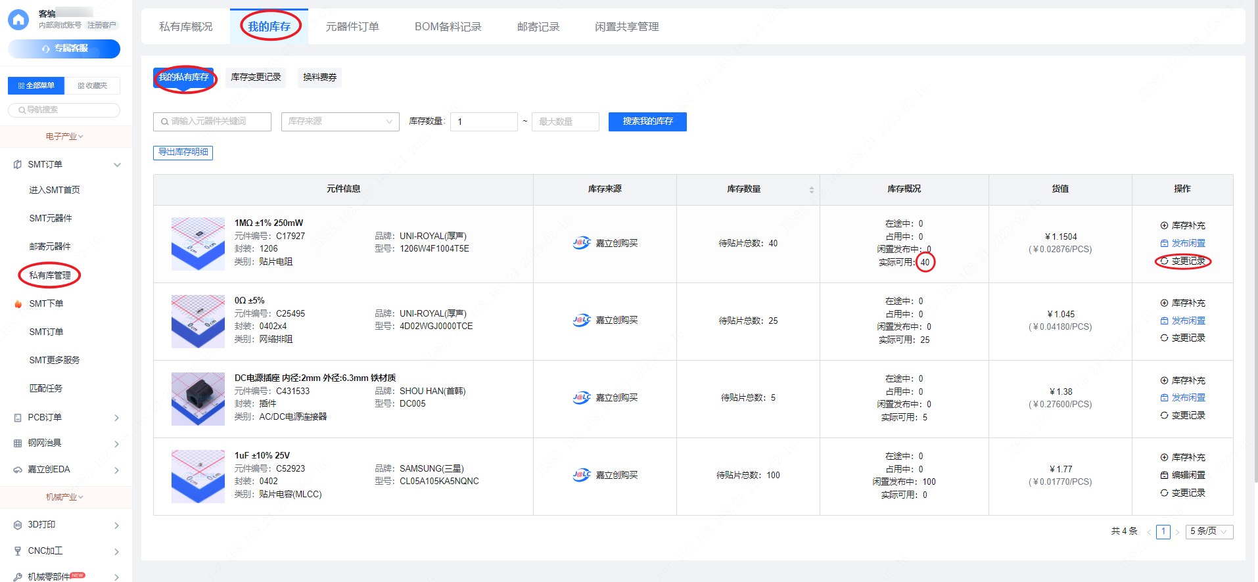The width and height of the screenshot is (1258, 582).
Task: Click the home logo icon
Action: [x=18, y=20]
